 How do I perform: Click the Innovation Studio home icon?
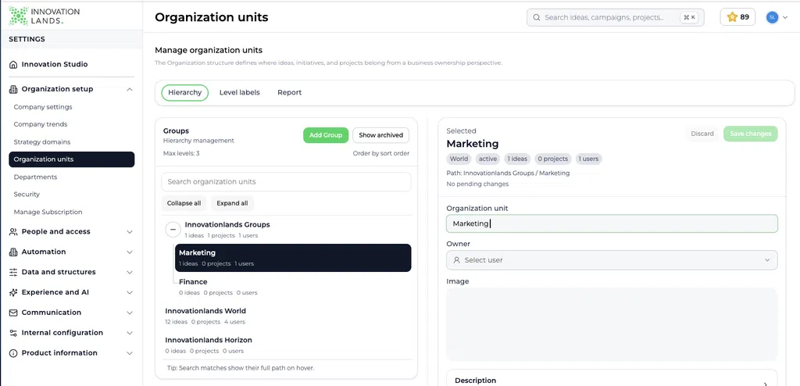(x=13, y=64)
